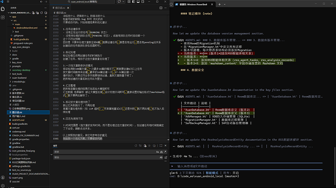Screen dimensions: 336x188
Task: Open CRASH_FIX_SUMMARY.md in explorer
Action: tap(25, 136)
